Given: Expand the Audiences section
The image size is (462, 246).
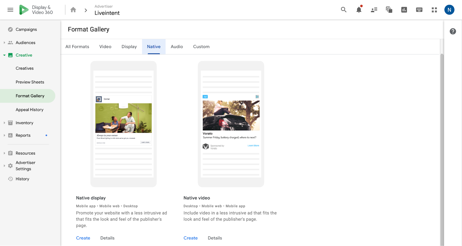Looking at the screenshot, I should [4, 43].
